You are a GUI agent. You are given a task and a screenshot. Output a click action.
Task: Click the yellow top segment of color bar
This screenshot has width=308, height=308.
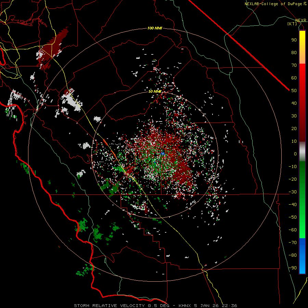[x=302, y=47]
